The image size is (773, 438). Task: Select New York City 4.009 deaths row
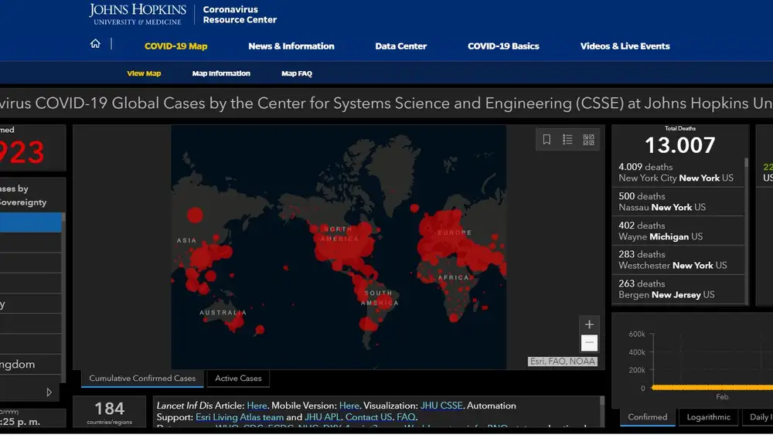[678, 172]
